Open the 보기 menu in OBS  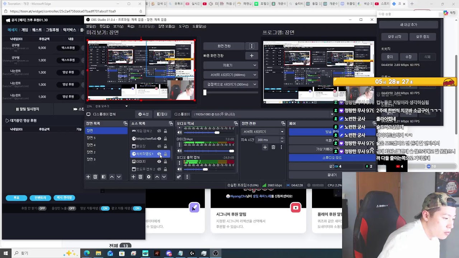click(x=118, y=27)
